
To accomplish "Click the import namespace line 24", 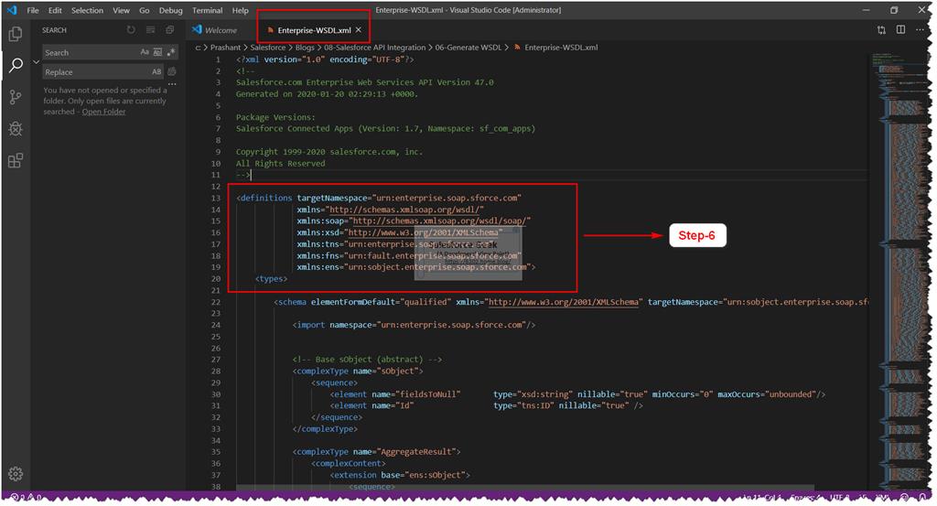I will pos(414,325).
